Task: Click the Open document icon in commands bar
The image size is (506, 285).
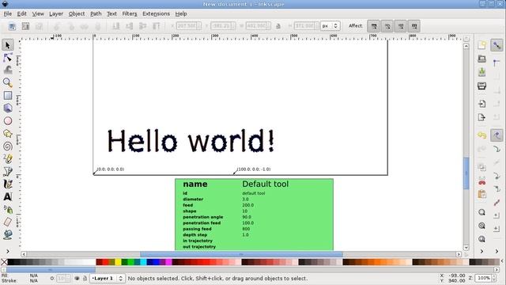Action: pyautogui.click(x=481, y=59)
